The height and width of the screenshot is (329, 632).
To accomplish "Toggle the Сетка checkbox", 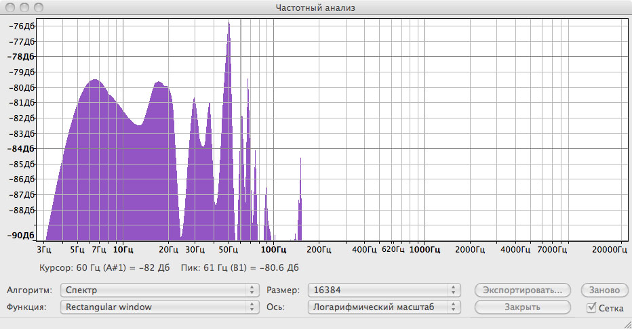I will (x=591, y=308).
